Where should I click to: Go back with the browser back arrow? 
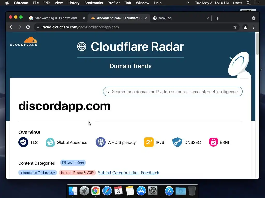click(x=11, y=27)
